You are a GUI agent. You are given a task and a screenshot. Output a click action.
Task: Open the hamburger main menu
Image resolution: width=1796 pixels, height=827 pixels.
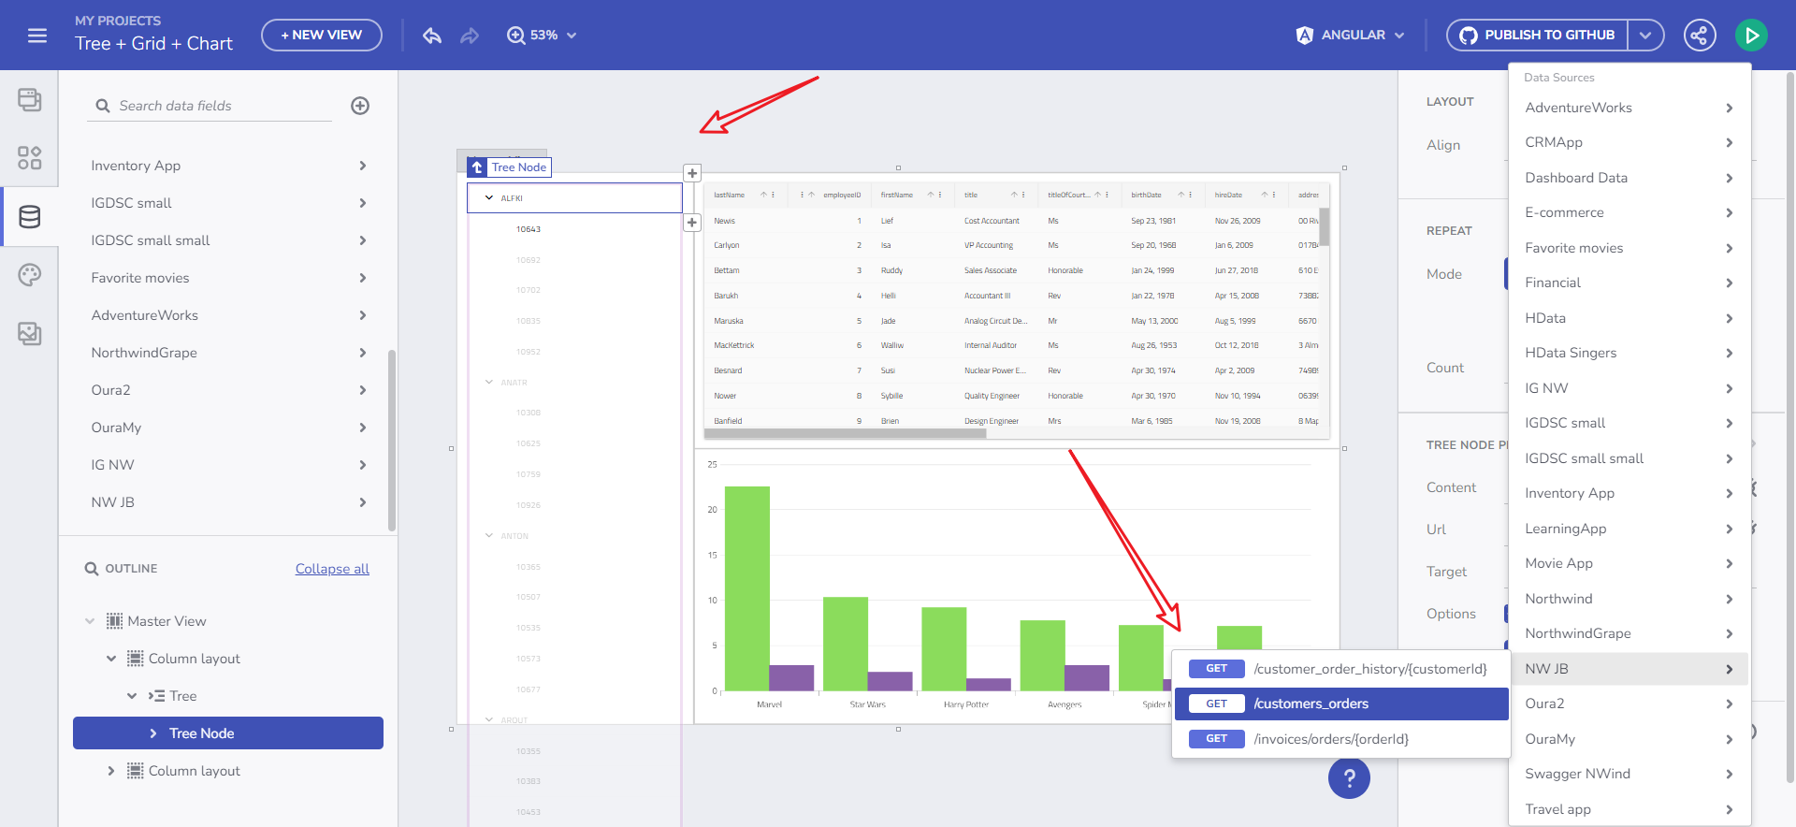(37, 36)
